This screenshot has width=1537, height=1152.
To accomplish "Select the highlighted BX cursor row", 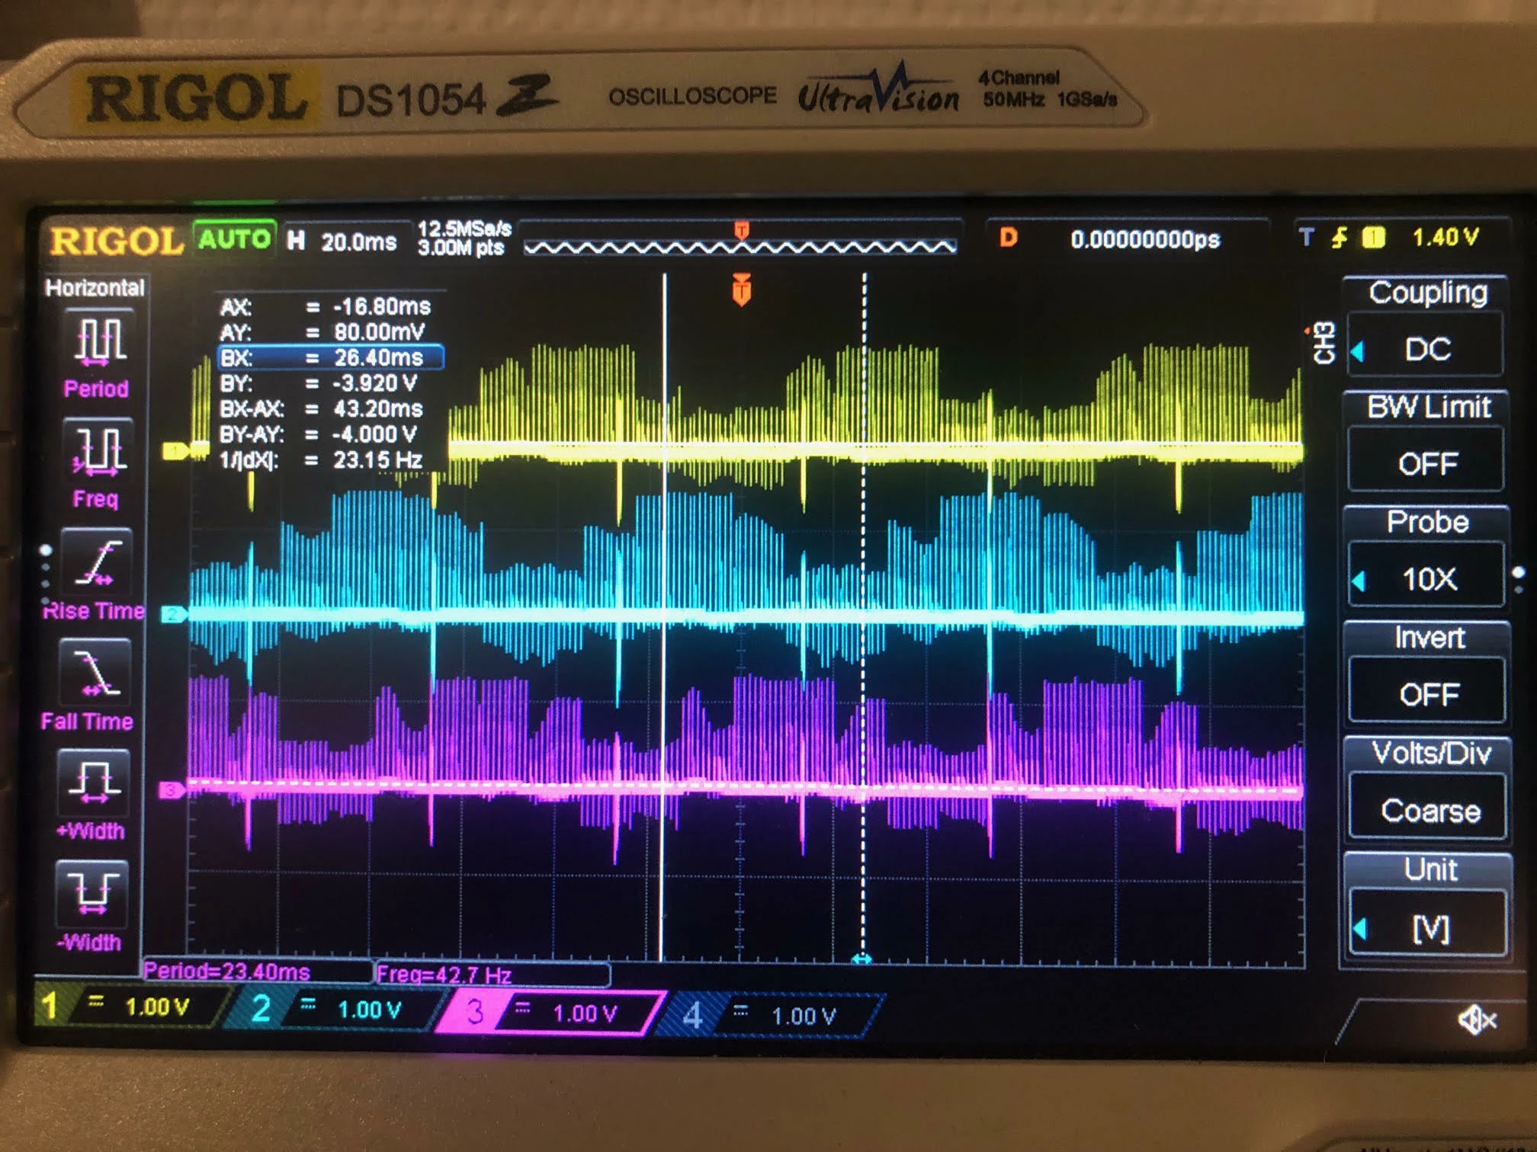I will tap(330, 357).
